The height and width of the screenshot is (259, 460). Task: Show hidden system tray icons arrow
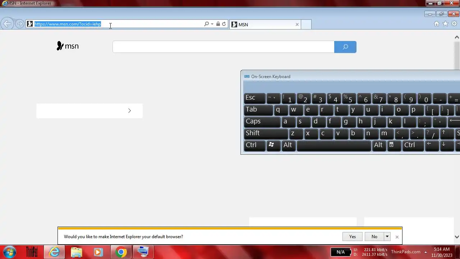point(425,252)
